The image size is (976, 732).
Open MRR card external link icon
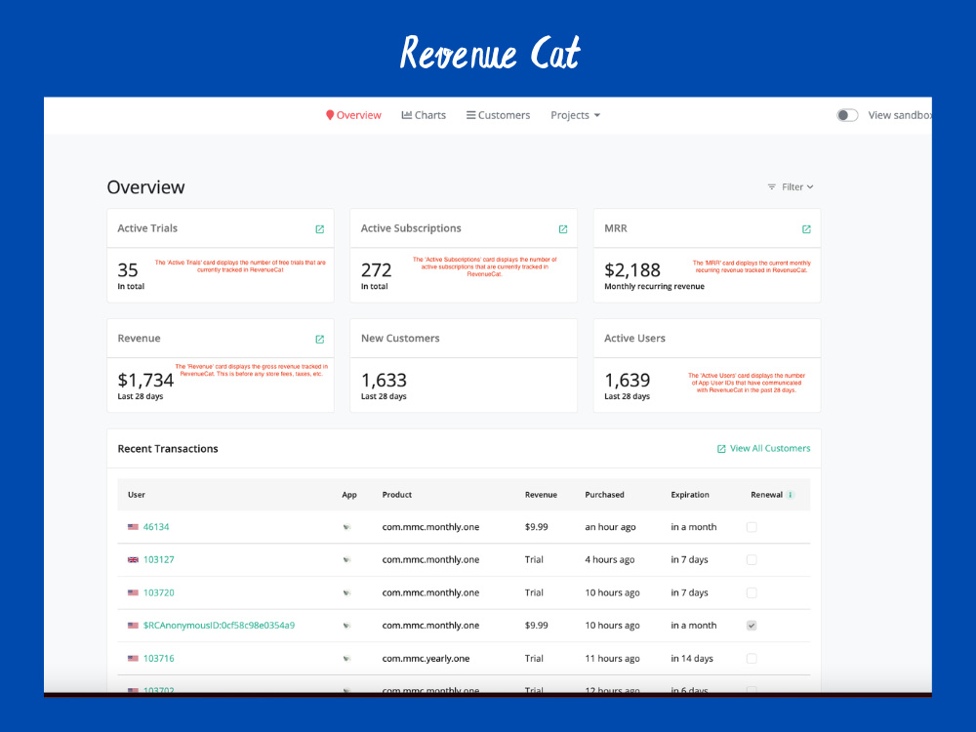807,229
